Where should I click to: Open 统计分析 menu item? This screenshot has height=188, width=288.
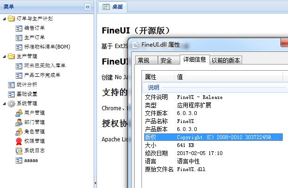point(27,84)
